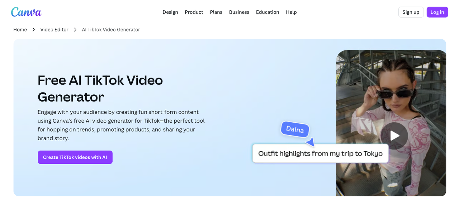The image size is (459, 206).
Task: Open the Business menu
Action: point(239,12)
